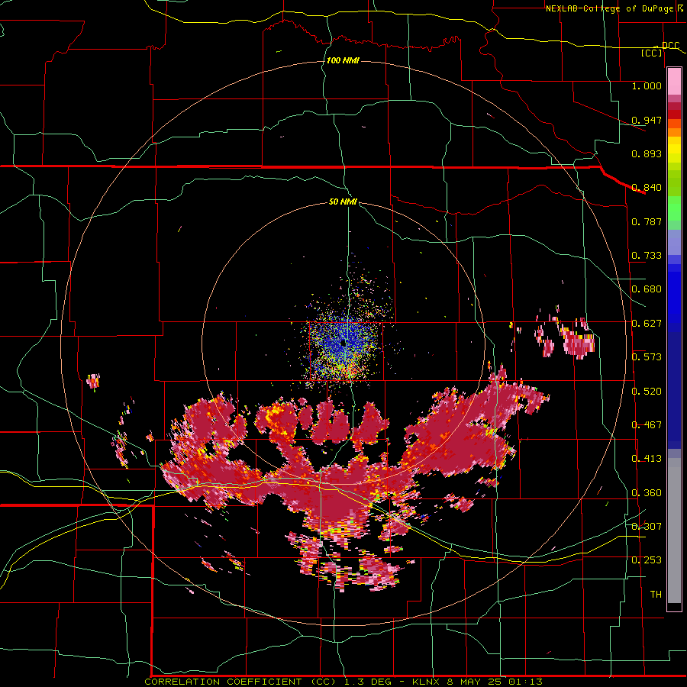Click the 0.840 color scale label
The image size is (687, 687).
tap(647, 188)
